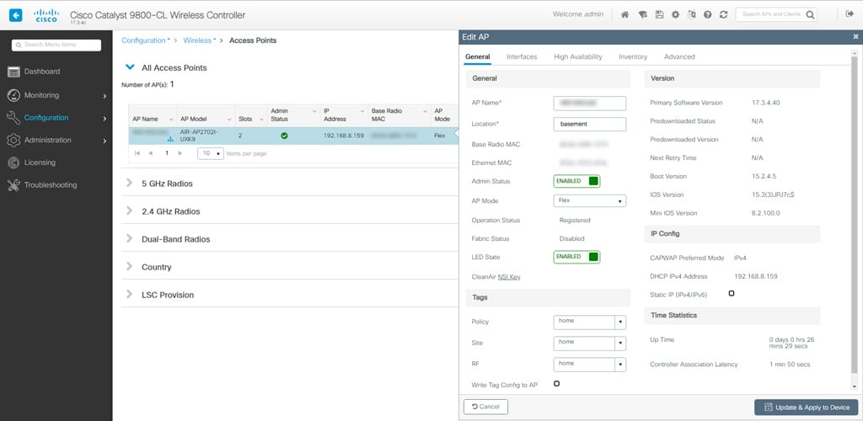Open the help question mark icon

pyautogui.click(x=708, y=15)
